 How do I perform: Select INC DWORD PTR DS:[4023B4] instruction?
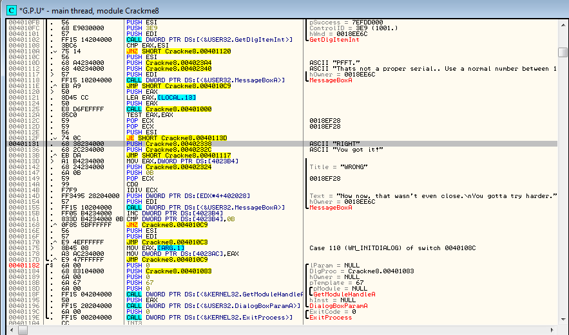(175, 213)
